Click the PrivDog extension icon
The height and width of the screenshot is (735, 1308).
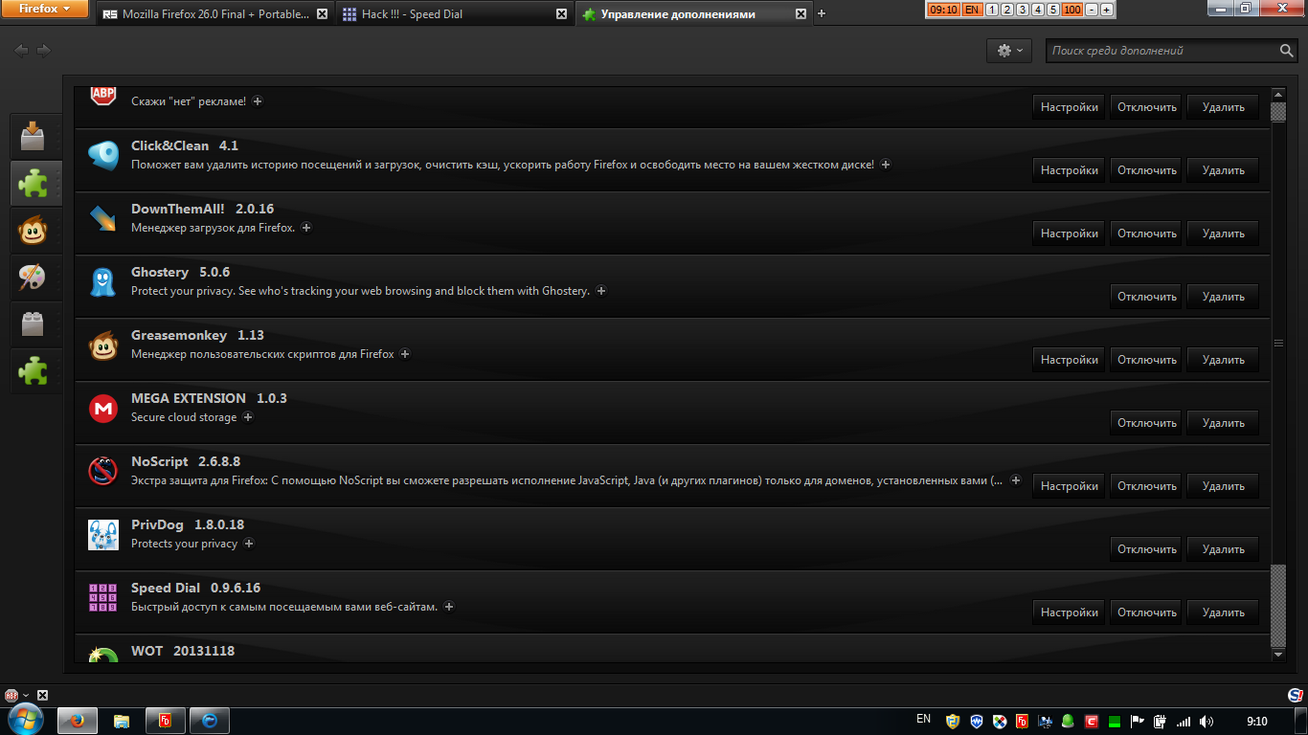(103, 535)
